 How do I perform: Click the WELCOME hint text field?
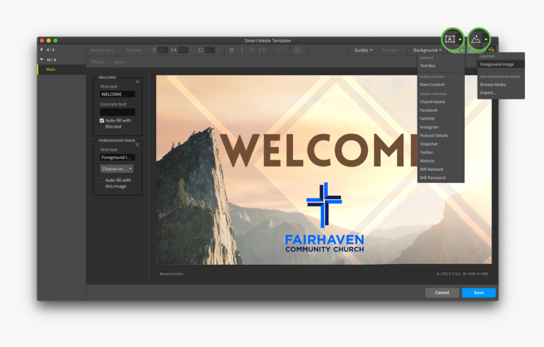[x=117, y=94]
